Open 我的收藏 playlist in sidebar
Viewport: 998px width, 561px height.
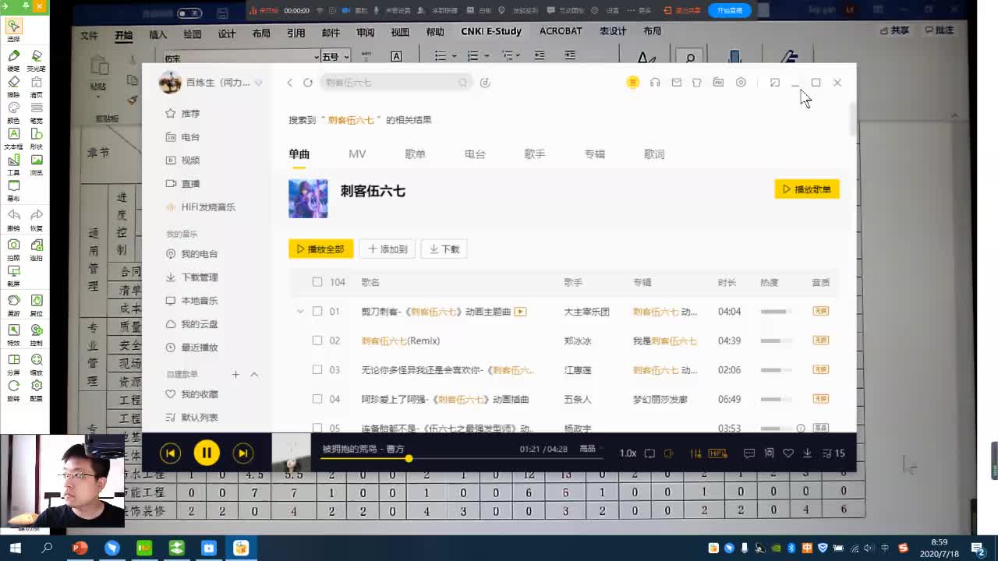tap(192, 394)
